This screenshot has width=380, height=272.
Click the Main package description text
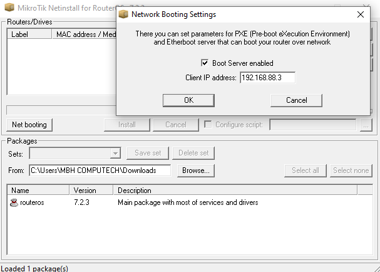[x=188, y=202]
